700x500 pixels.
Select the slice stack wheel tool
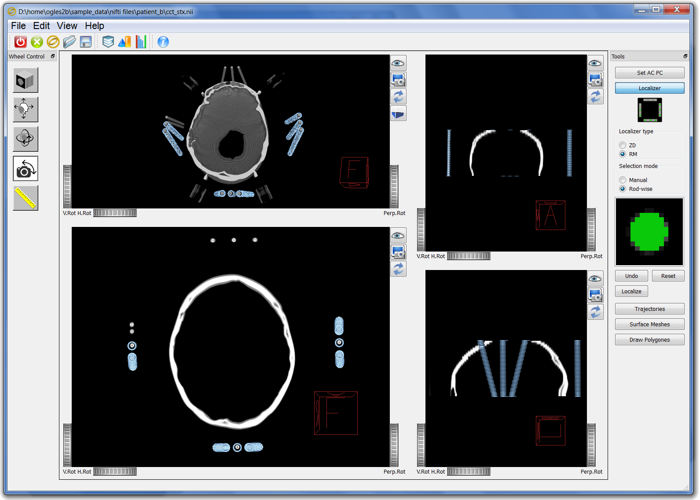click(26, 80)
